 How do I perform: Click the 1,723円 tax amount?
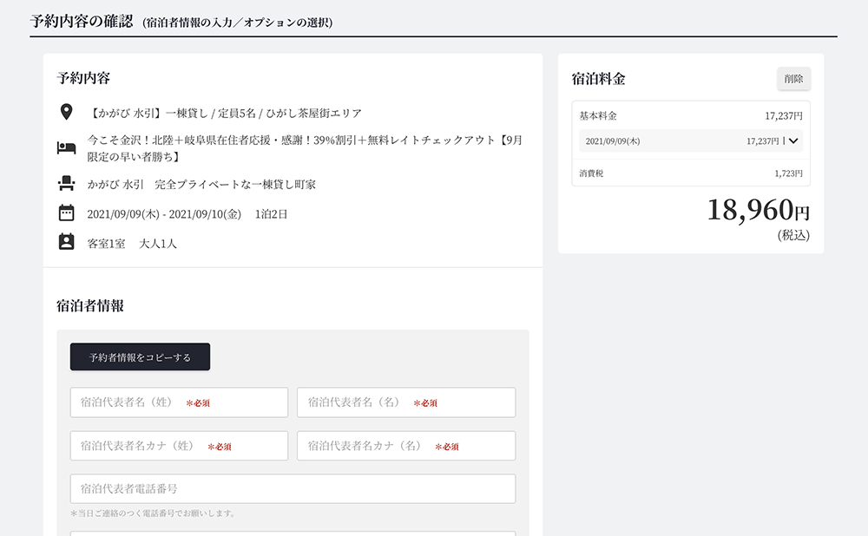coord(788,173)
